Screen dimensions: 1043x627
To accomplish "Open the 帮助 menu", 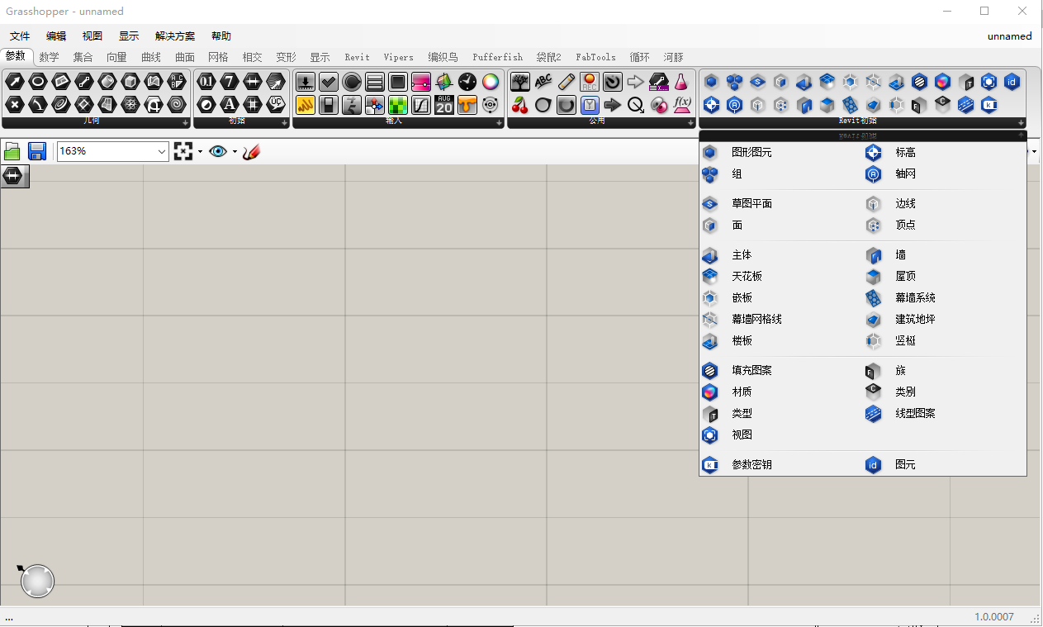I will pos(221,36).
